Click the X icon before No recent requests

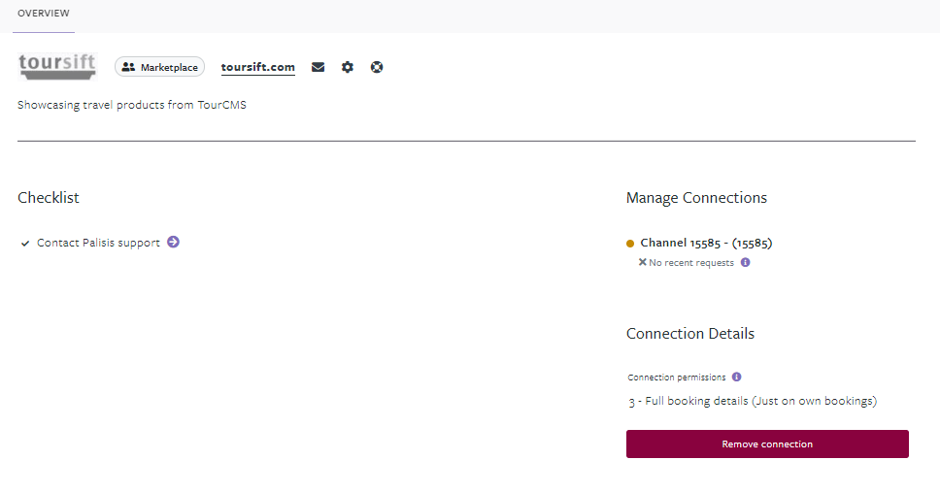pyautogui.click(x=642, y=262)
